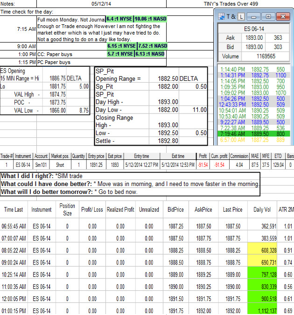Click the Daily Vol column header
Screen dimensions: 294x315
262,209
